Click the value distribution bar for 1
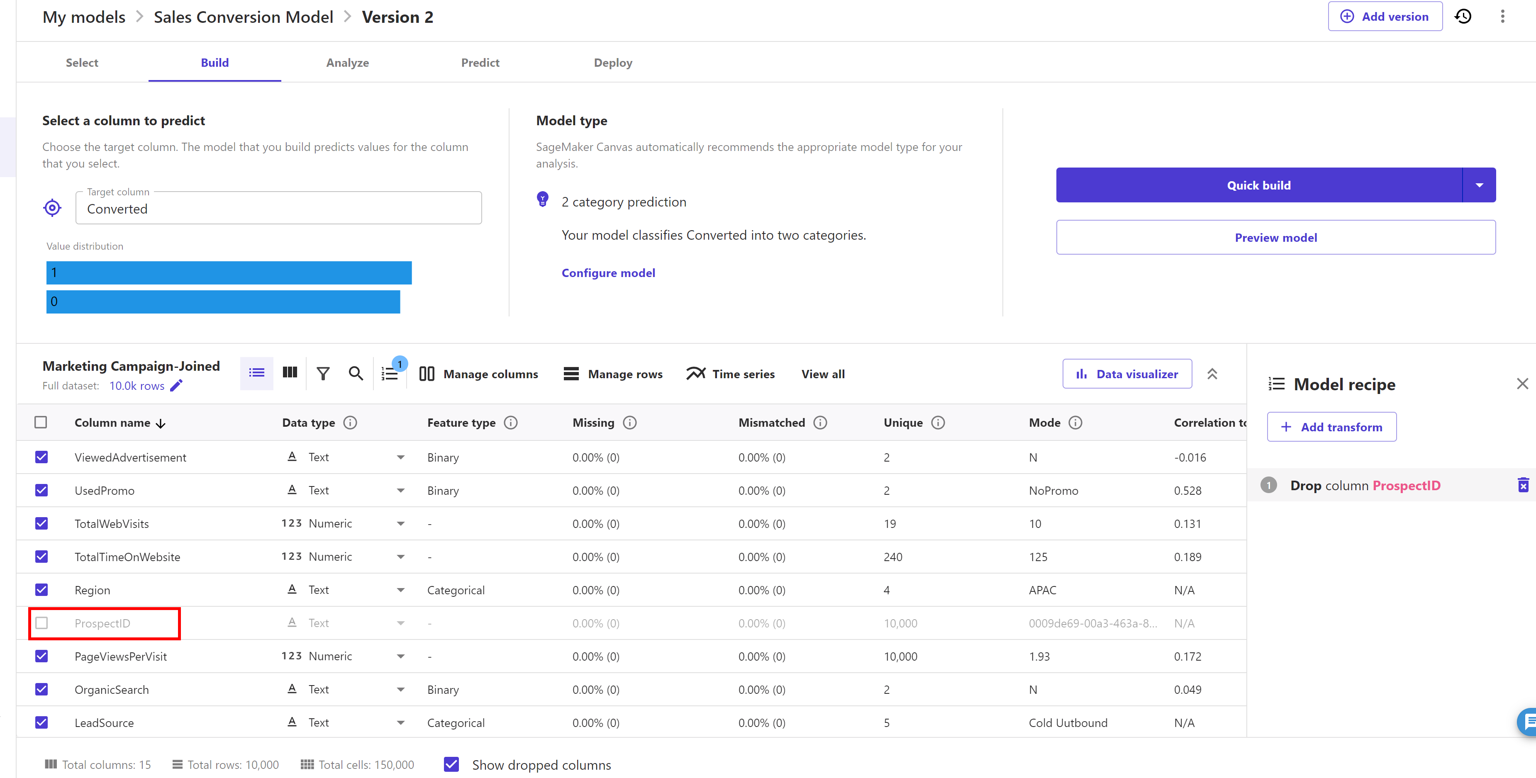The height and width of the screenshot is (778, 1536). (x=229, y=272)
